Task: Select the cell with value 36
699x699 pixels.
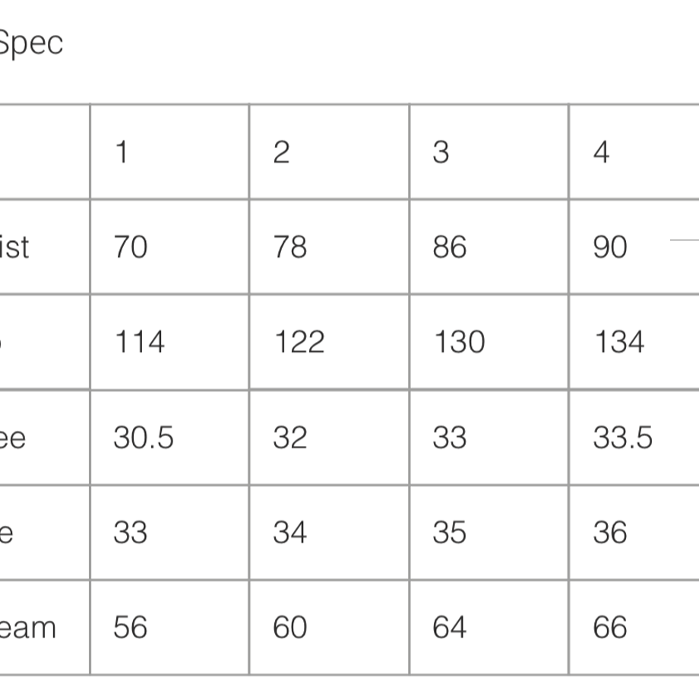Action: (634, 533)
